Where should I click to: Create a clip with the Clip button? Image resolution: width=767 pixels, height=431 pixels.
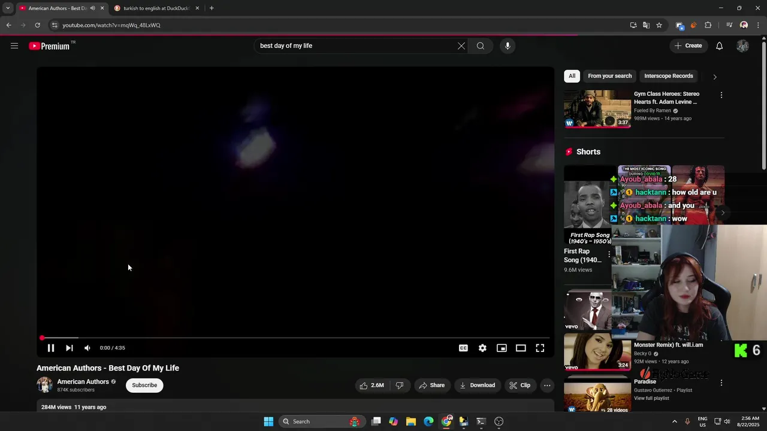(x=520, y=386)
